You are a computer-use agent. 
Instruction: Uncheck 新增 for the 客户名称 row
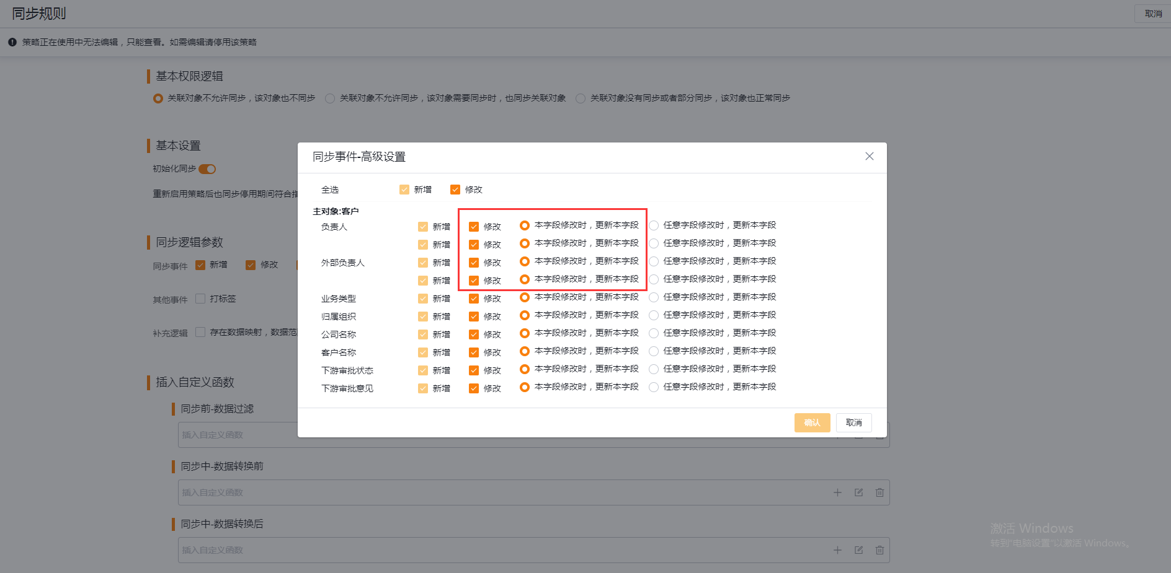pyautogui.click(x=423, y=352)
